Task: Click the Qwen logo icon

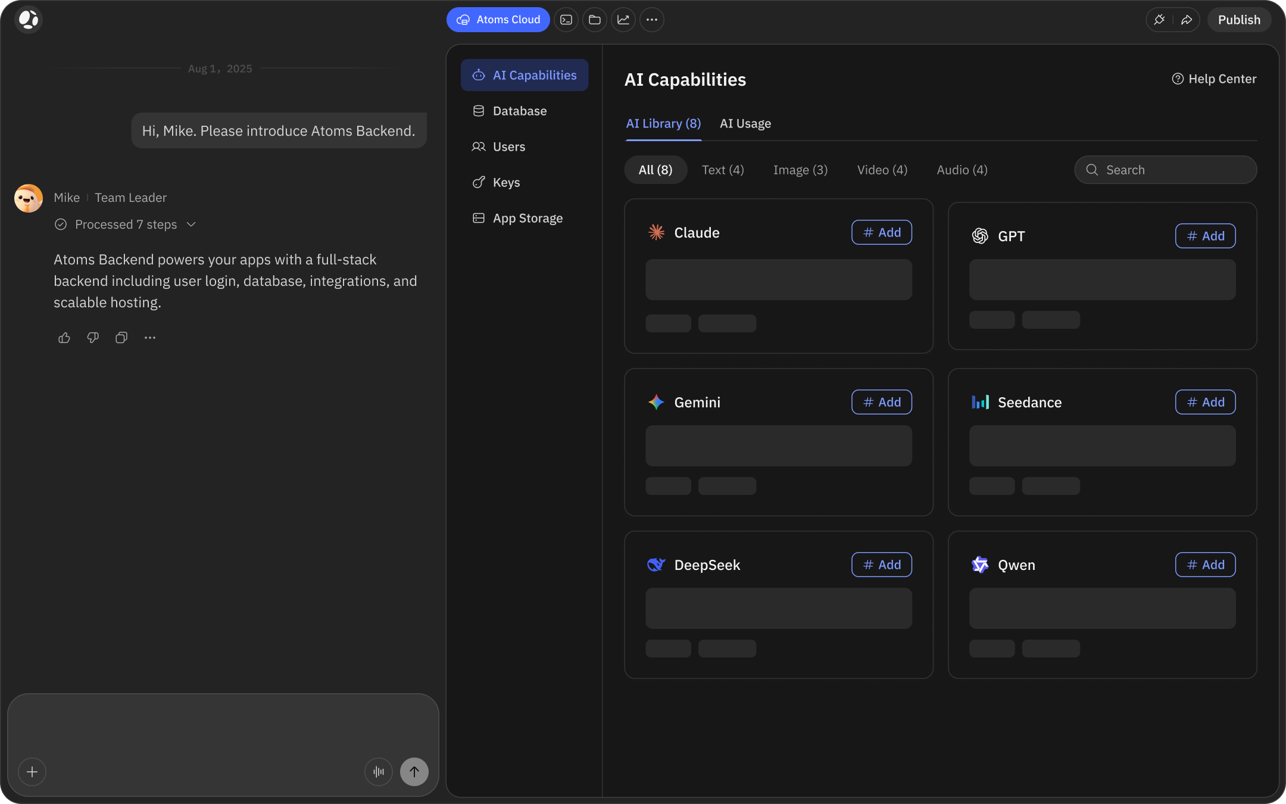Action: pos(980,565)
